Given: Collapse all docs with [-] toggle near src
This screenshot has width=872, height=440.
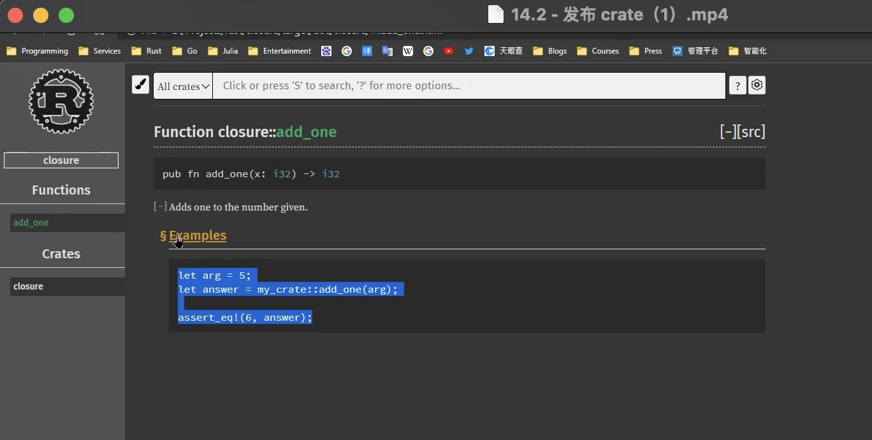Looking at the screenshot, I should [x=728, y=132].
